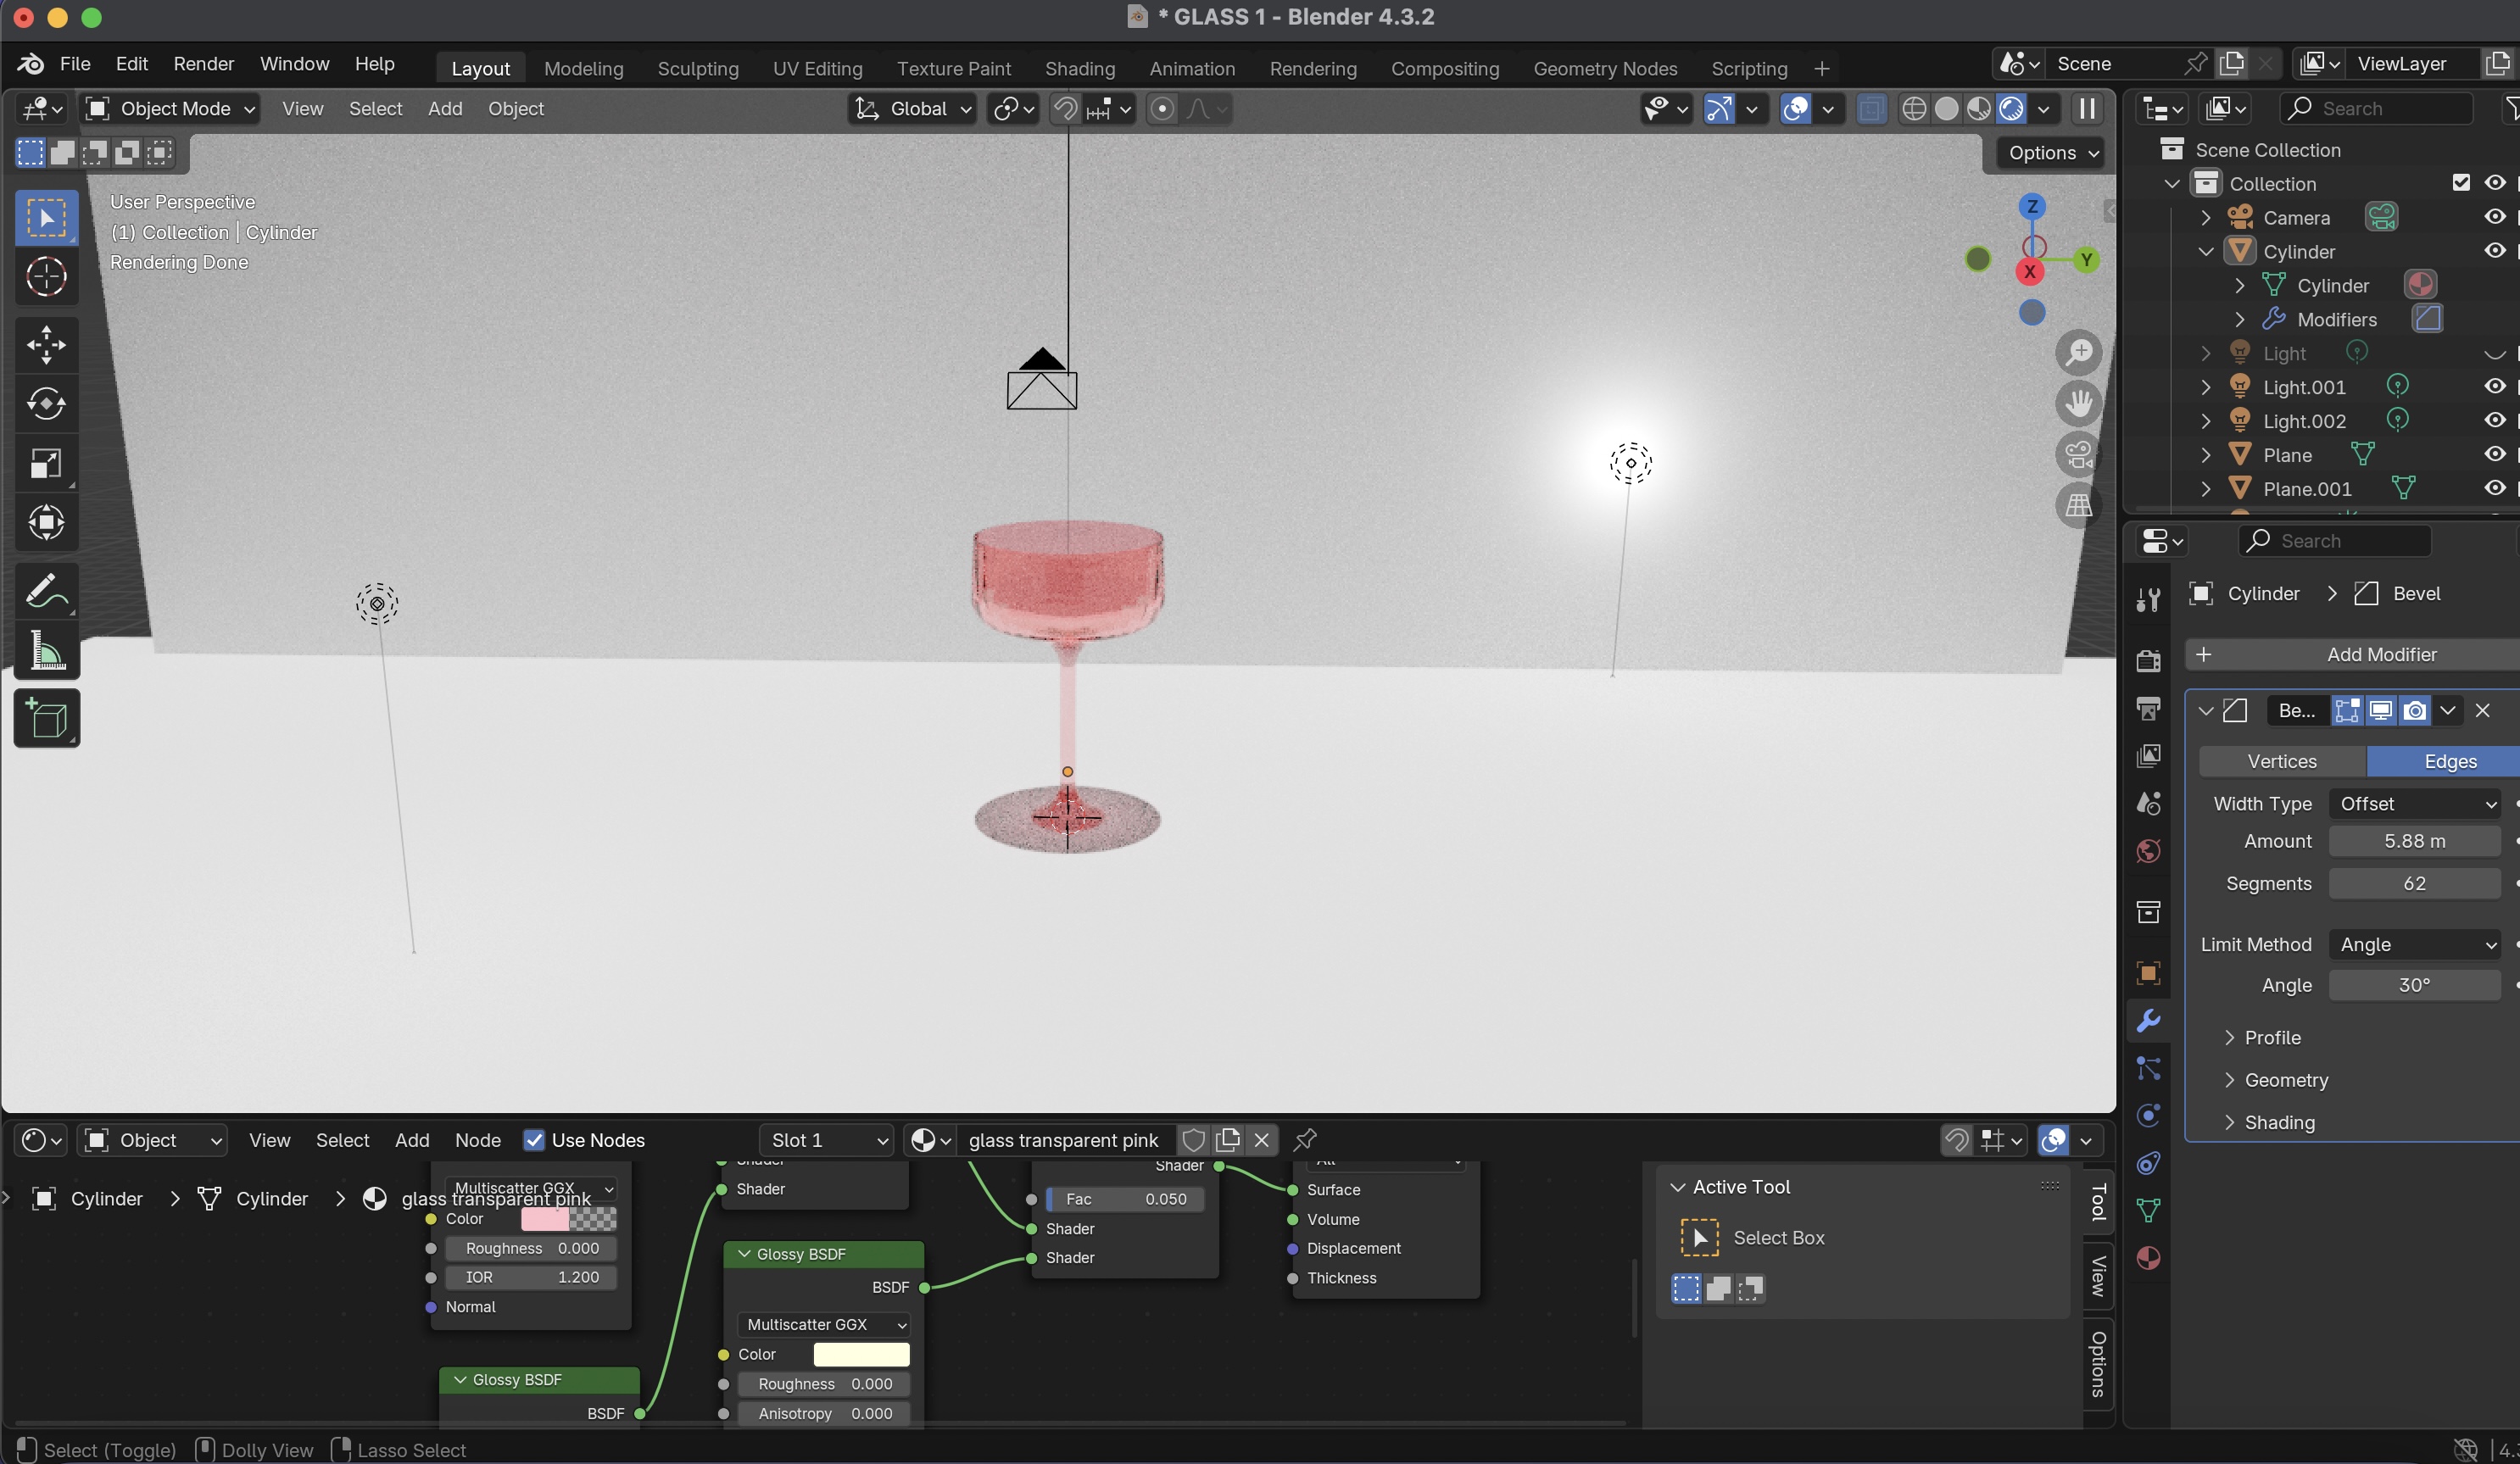
Task: Select the Scale tool
Action: pos(46,463)
